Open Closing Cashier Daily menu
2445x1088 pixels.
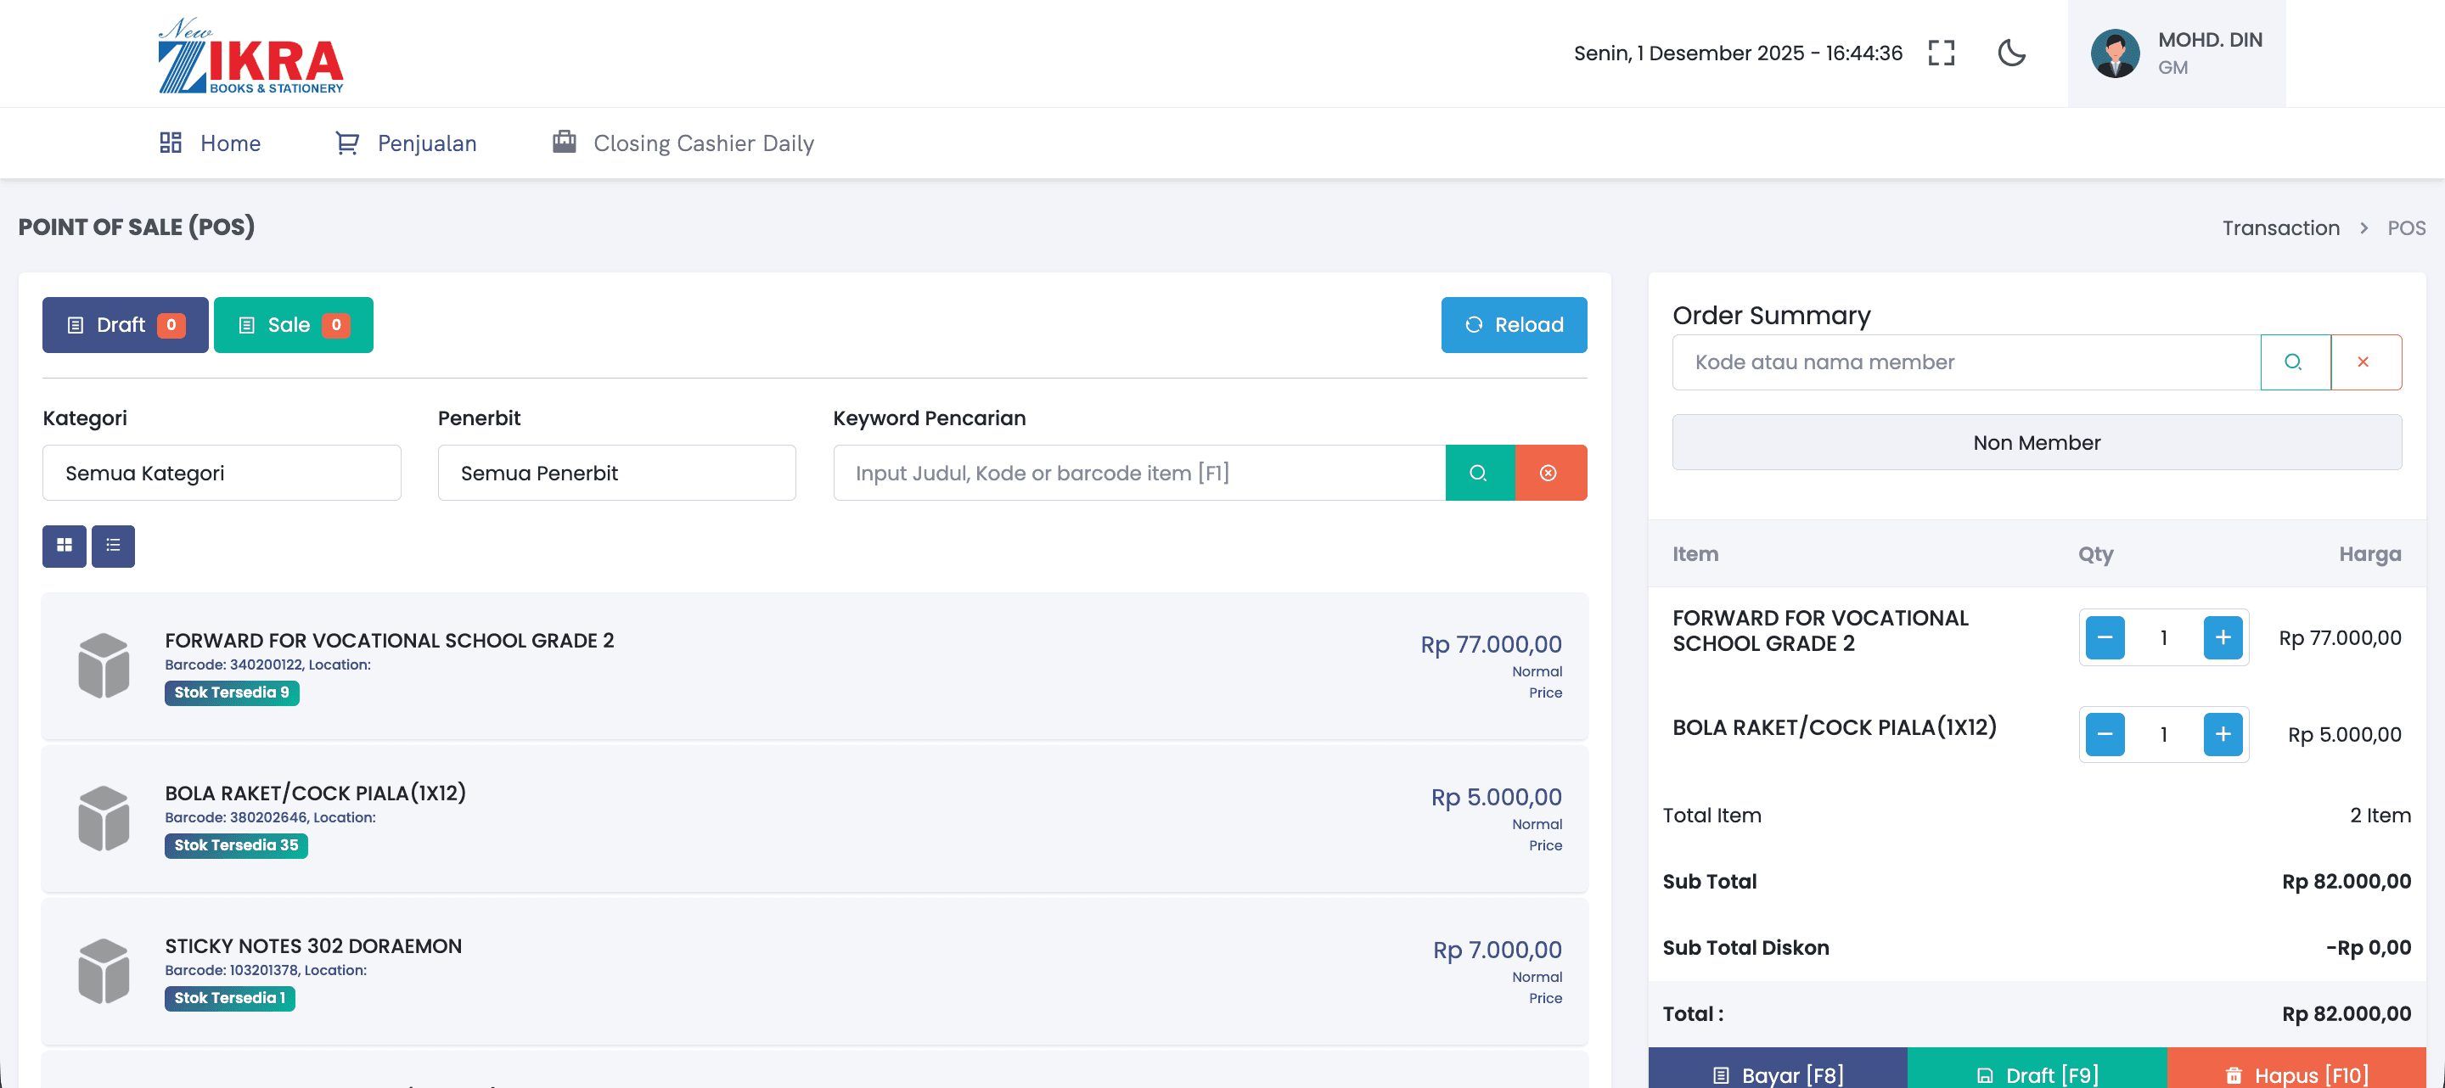click(683, 143)
